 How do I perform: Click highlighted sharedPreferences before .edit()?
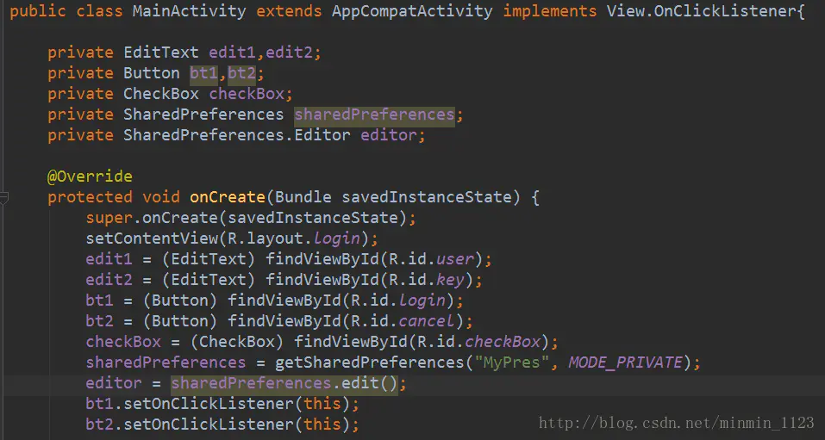click(251, 383)
